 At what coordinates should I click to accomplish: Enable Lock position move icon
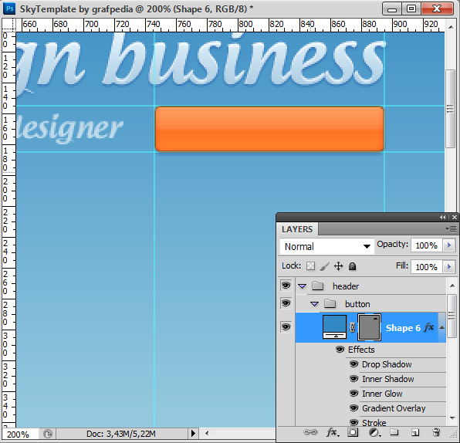[x=338, y=266]
